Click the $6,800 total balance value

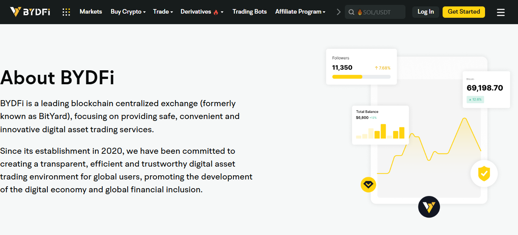tap(362, 117)
